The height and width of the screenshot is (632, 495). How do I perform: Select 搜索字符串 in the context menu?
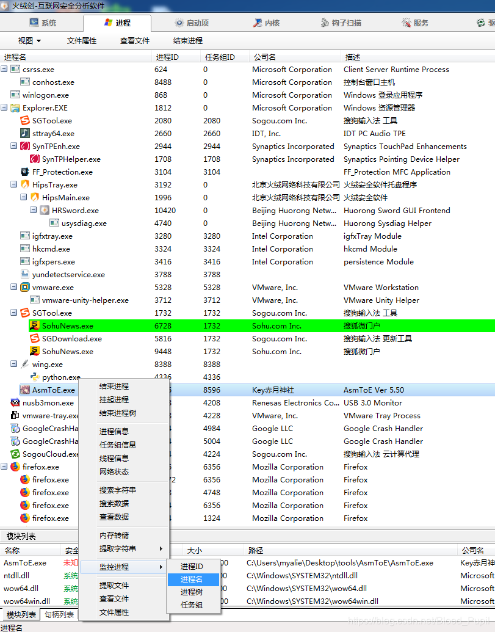coord(124,490)
